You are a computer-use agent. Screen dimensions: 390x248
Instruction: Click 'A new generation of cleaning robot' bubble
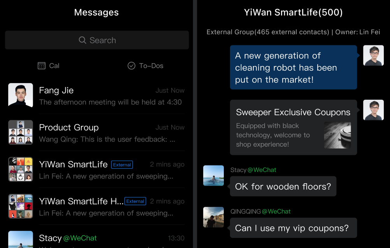pos(293,68)
